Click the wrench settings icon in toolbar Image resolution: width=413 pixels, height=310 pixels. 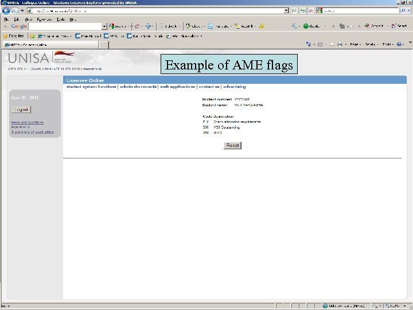pos(294,26)
